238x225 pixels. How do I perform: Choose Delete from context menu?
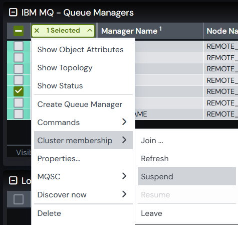click(x=83, y=213)
